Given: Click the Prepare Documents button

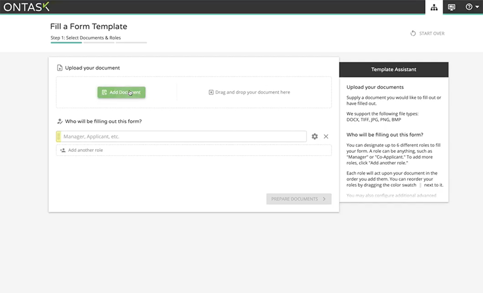Looking at the screenshot, I should [299, 198].
